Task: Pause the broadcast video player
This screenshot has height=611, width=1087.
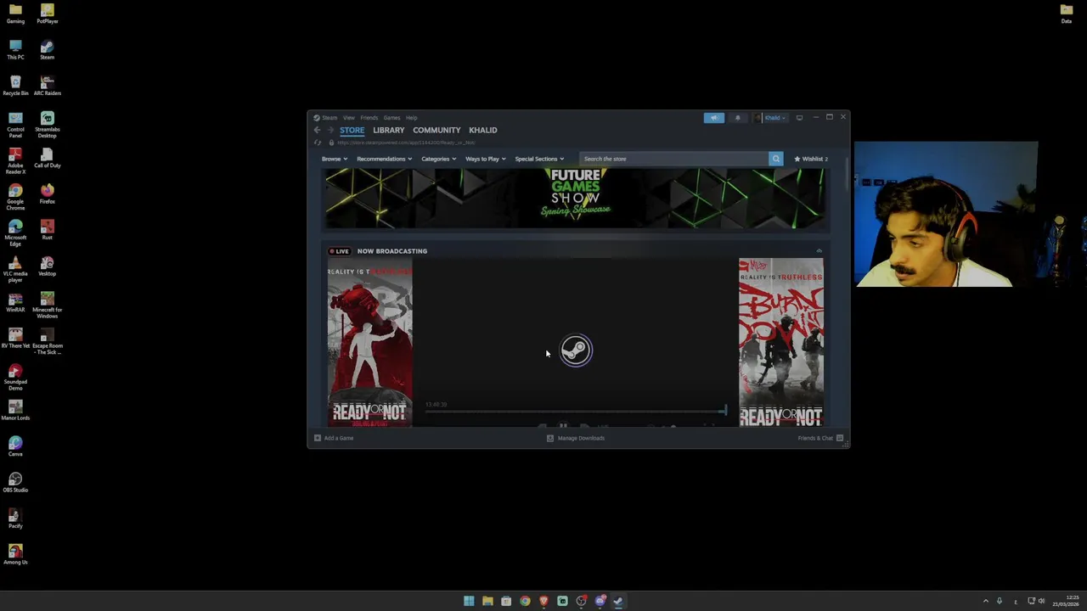Action: (563, 425)
